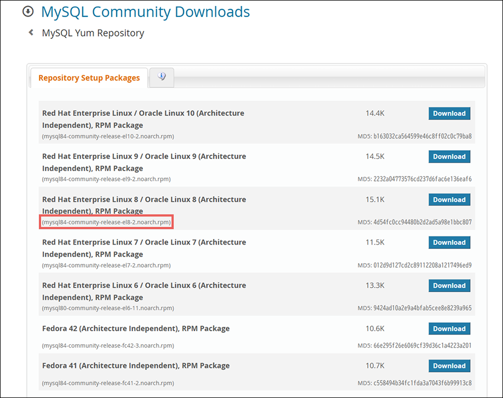Click the highlighted mysql84-community-release-el8-2 filename

pyautogui.click(x=106, y=223)
